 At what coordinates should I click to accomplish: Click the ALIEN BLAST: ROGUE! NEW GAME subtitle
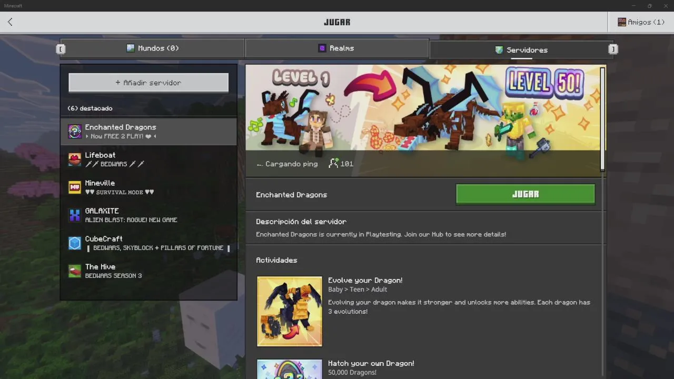pos(131,220)
